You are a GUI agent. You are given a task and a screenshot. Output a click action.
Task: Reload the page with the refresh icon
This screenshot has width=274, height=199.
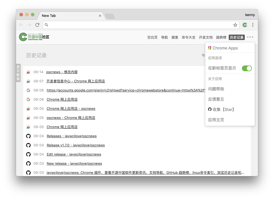[37, 25]
